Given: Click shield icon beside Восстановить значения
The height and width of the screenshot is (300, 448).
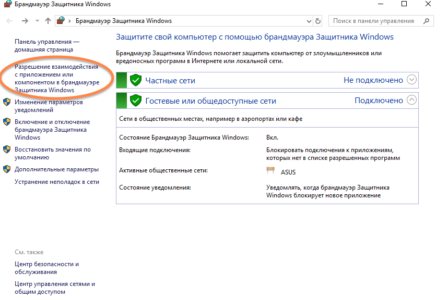Looking at the screenshot, I should [x=7, y=149].
